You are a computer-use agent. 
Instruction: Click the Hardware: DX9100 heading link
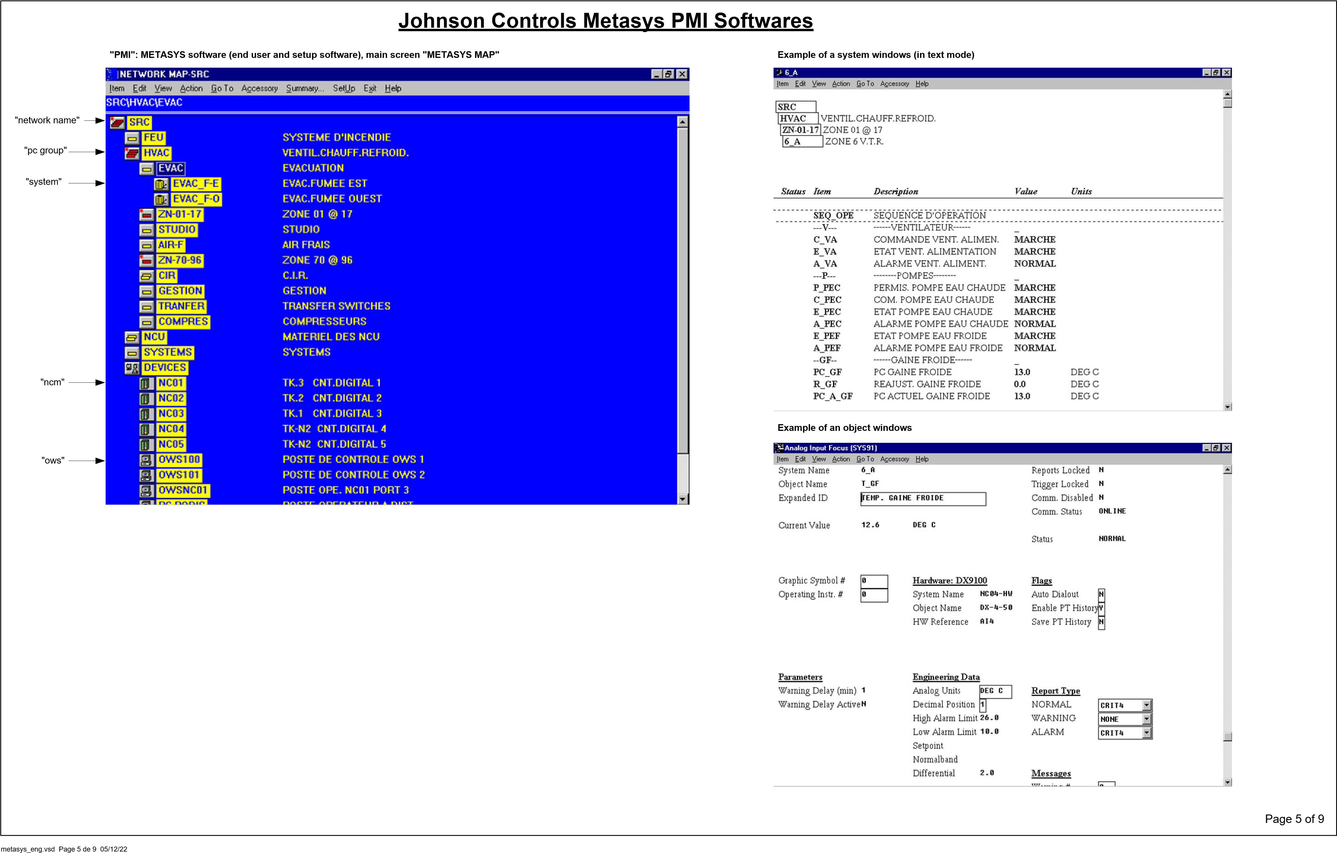[x=949, y=581]
